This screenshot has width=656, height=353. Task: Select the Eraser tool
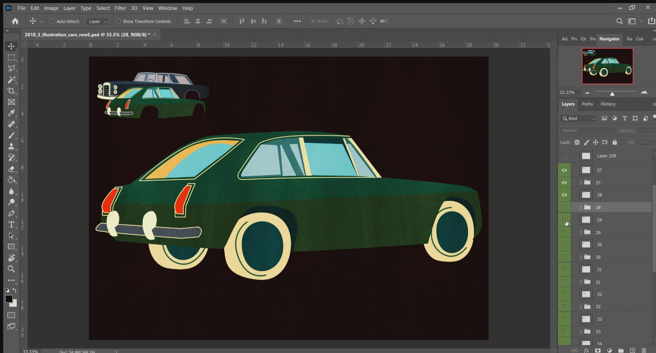coord(11,169)
